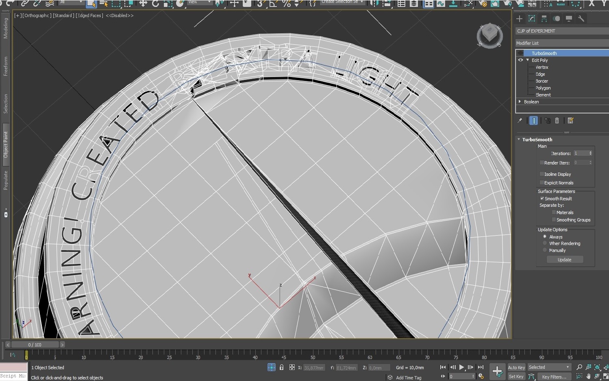Click the Iterations spinner arrows
Viewport: 609px width, 381px height.
[590, 153]
